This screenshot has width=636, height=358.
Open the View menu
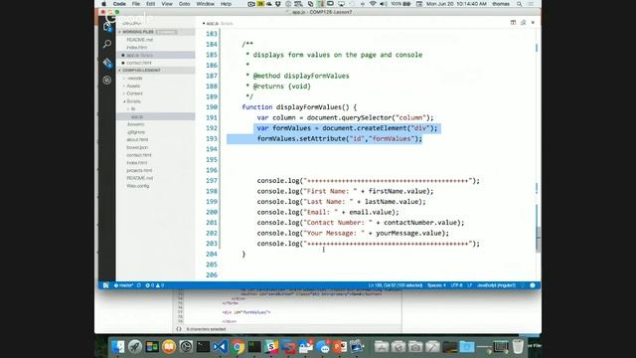167,4
